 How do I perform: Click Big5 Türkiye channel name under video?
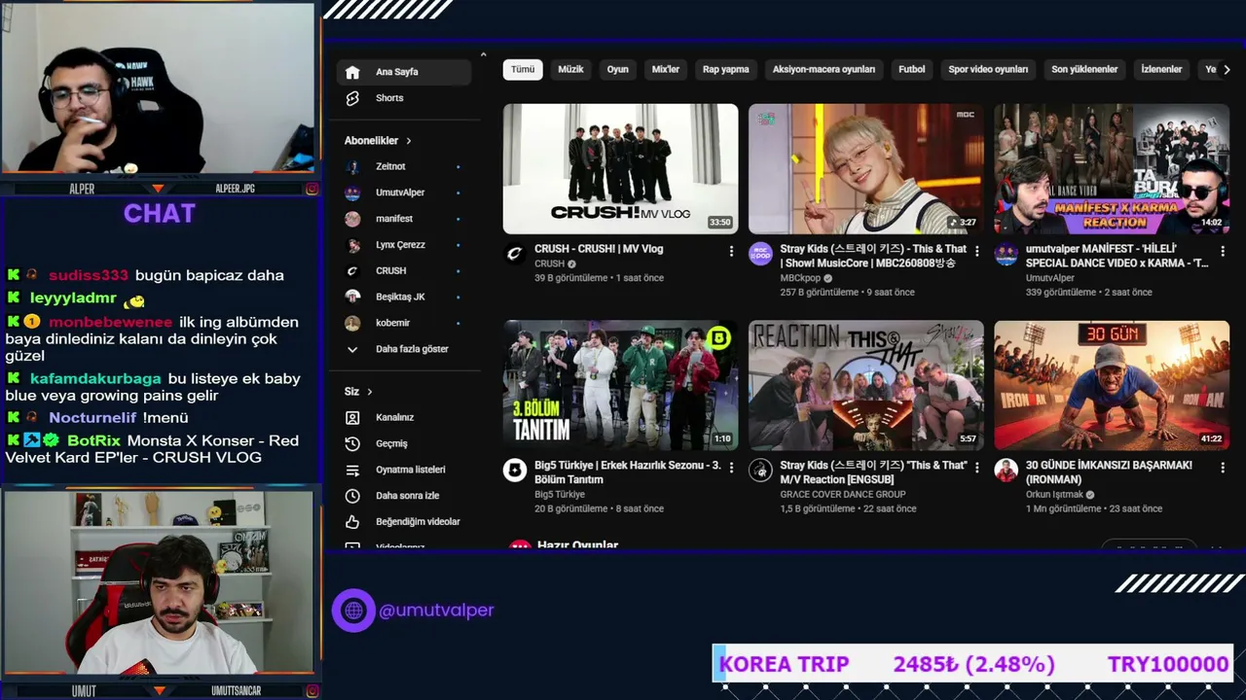tap(560, 495)
